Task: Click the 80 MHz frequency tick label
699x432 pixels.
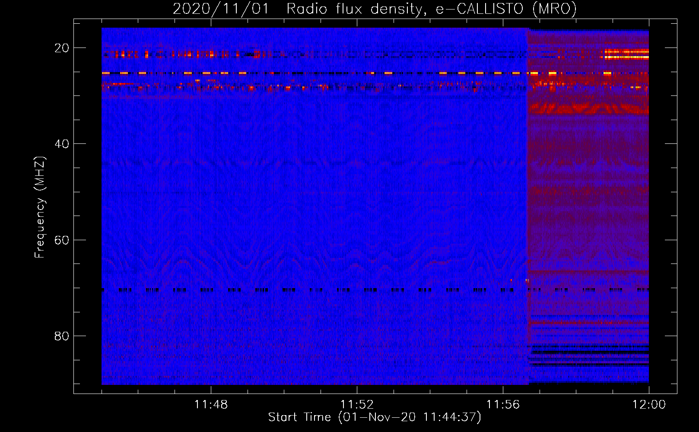Action: point(62,336)
